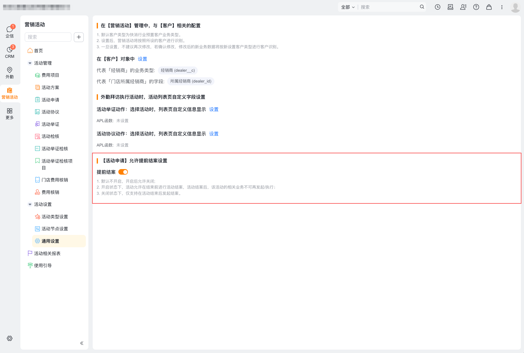The width and height of the screenshot is (524, 353).
Task: Click the plus button next to search
Action: (x=79, y=37)
